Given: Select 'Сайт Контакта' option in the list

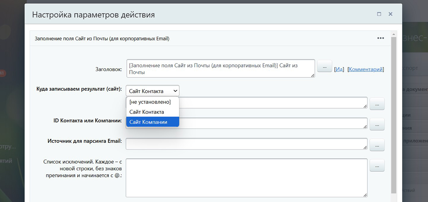Looking at the screenshot, I should 147,112.
